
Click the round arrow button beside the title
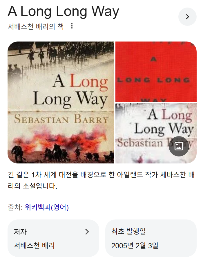tap(187, 17)
